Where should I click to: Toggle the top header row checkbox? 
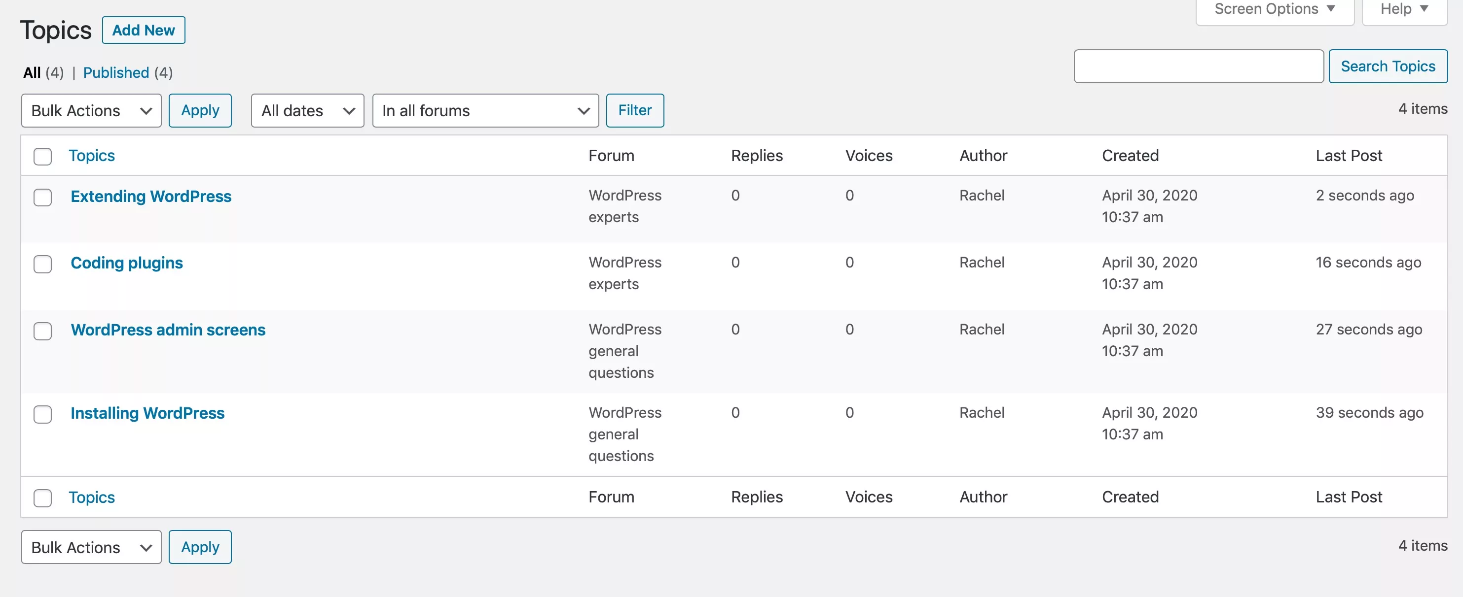tap(43, 156)
